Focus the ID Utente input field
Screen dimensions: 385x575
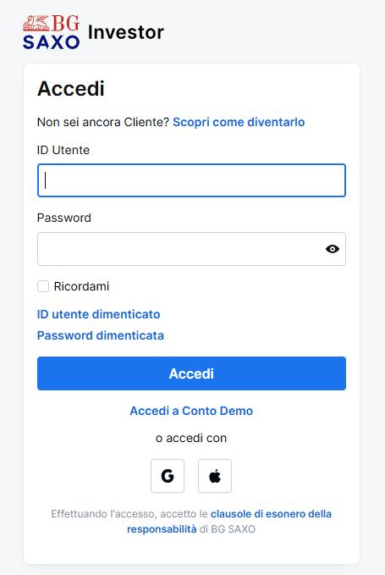[191, 180]
